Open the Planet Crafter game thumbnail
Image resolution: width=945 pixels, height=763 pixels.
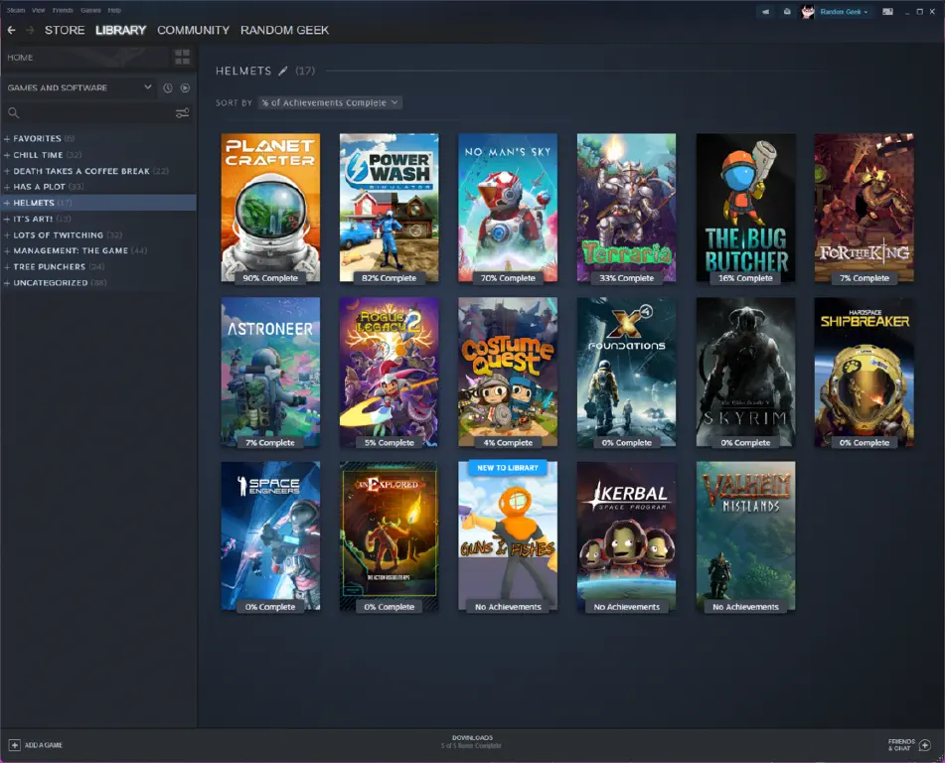pos(268,207)
